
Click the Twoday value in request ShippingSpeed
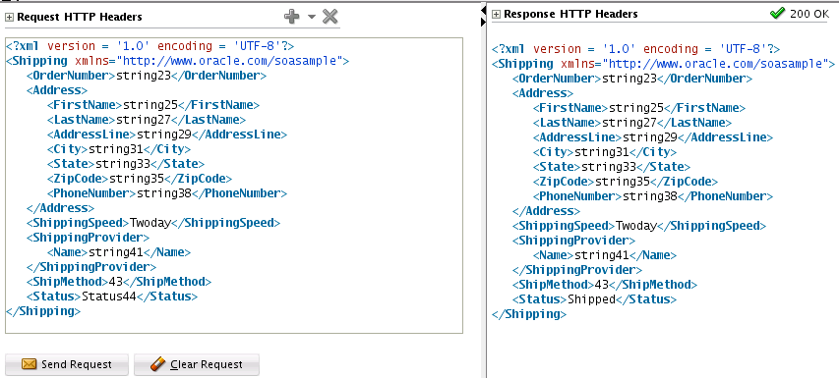coord(150,223)
